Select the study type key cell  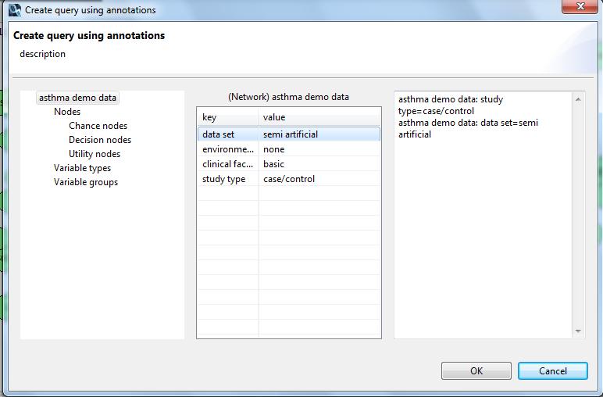click(x=228, y=179)
